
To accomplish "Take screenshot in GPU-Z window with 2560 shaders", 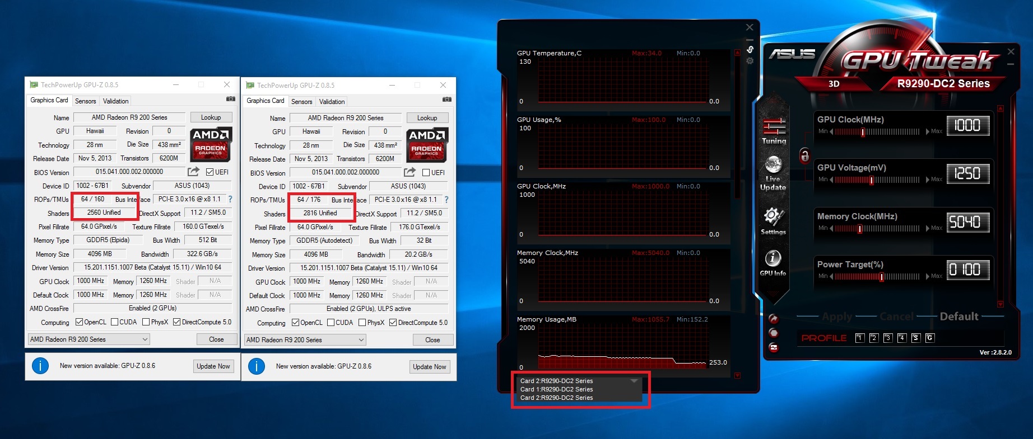I will click(x=230, y=100).
